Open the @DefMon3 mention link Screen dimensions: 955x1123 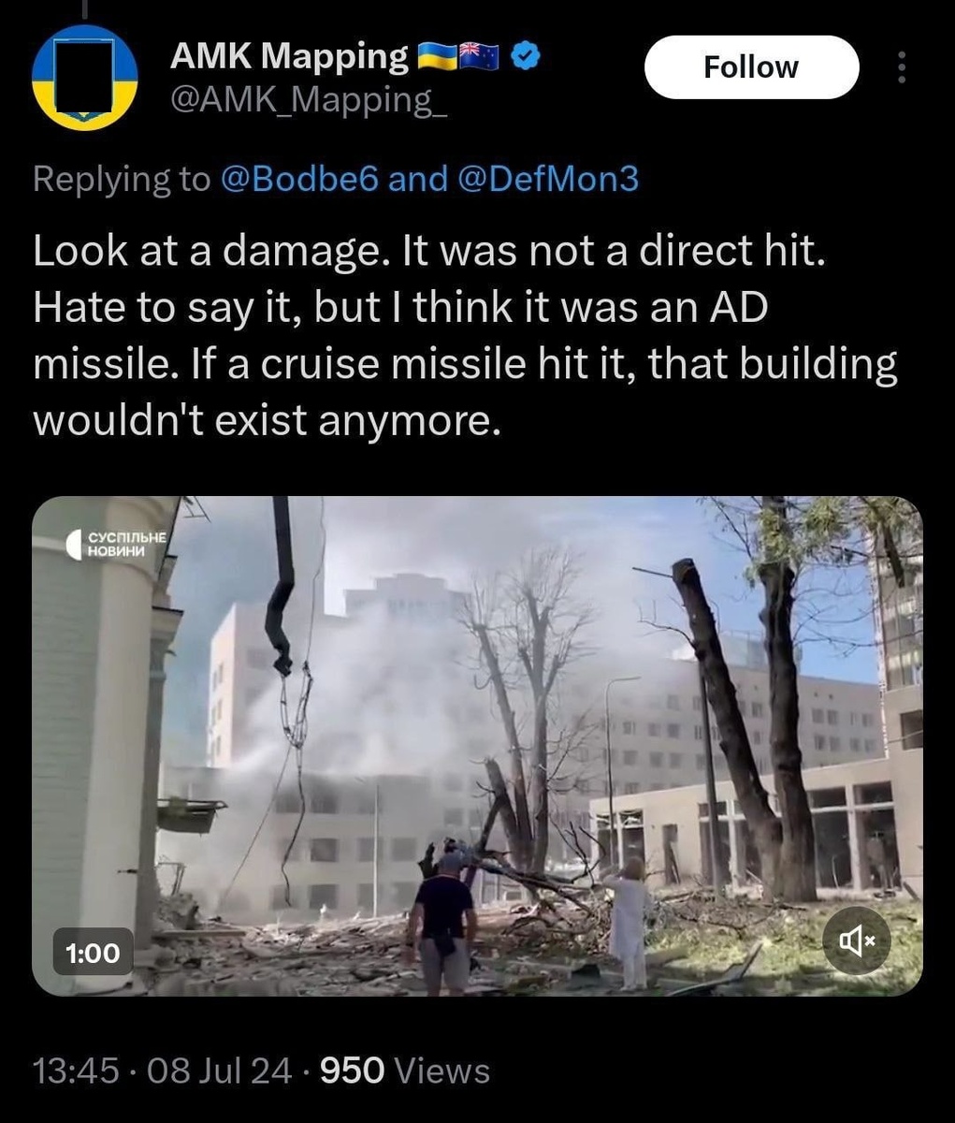548,178
